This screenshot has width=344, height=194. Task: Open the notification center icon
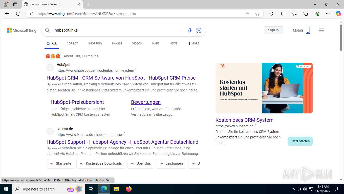pos(336,189)
